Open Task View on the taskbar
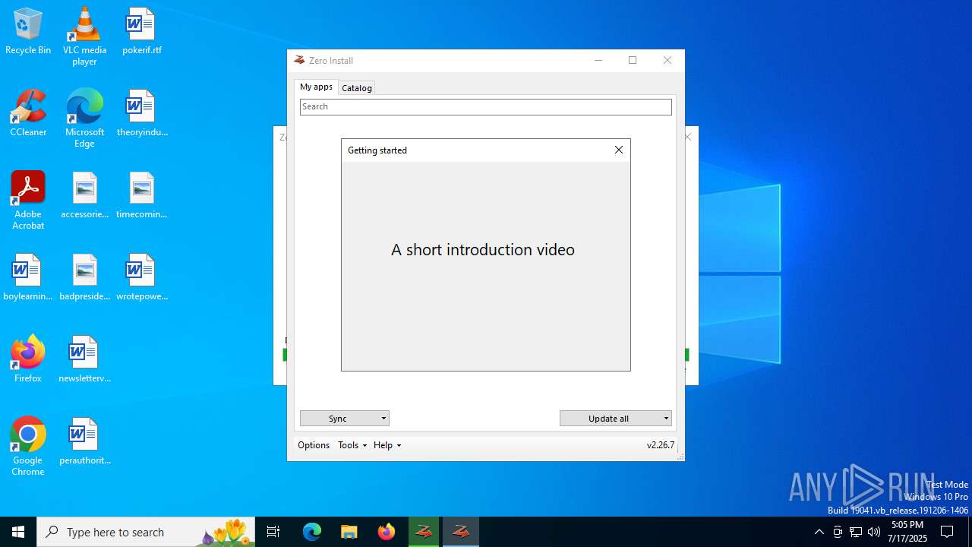The image size is (972, 547). point(273,532)
